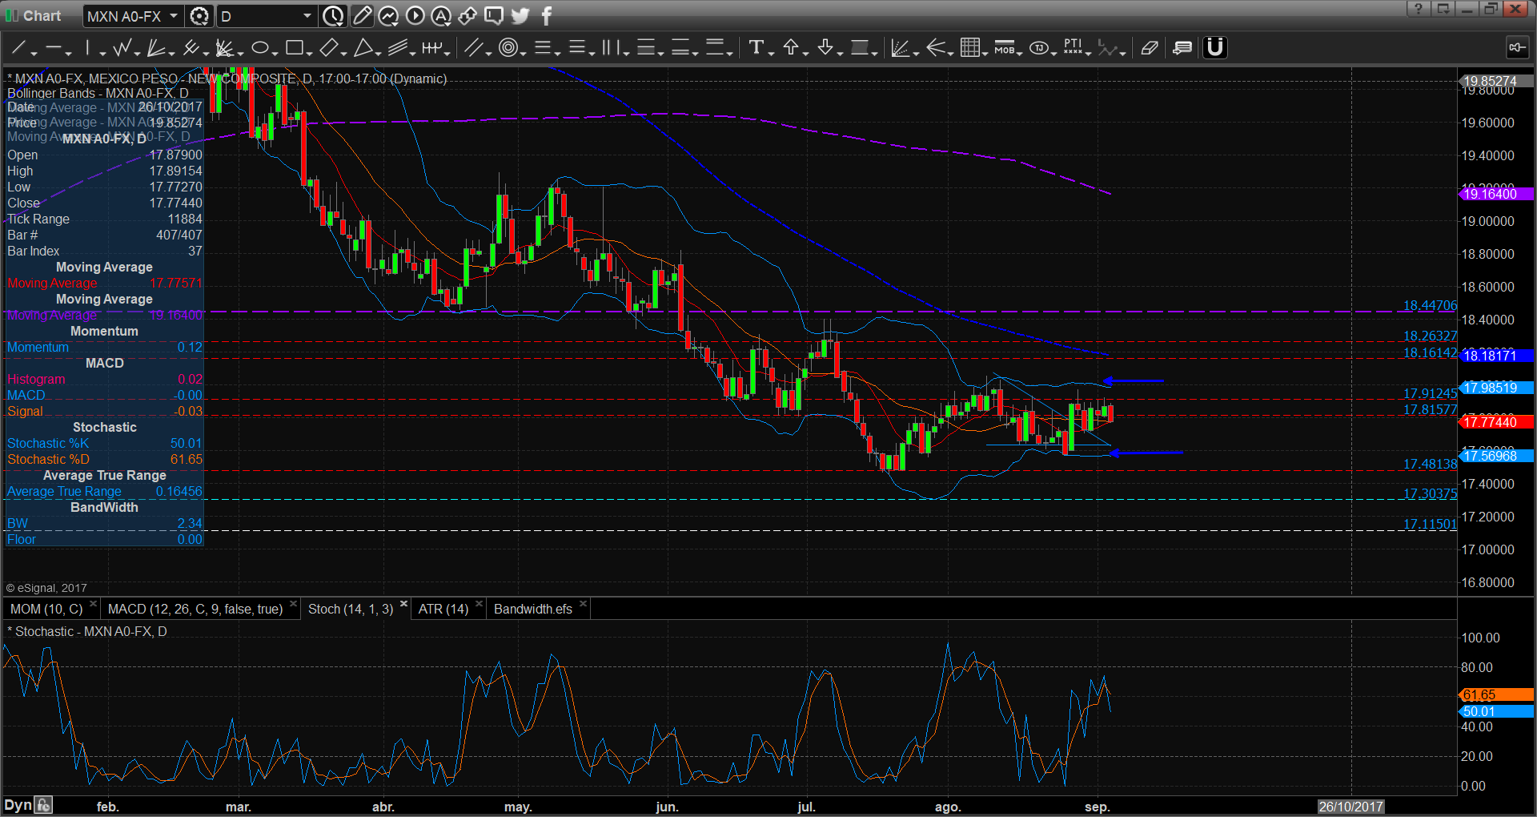Select the grid tool

(x=970, y=48)
